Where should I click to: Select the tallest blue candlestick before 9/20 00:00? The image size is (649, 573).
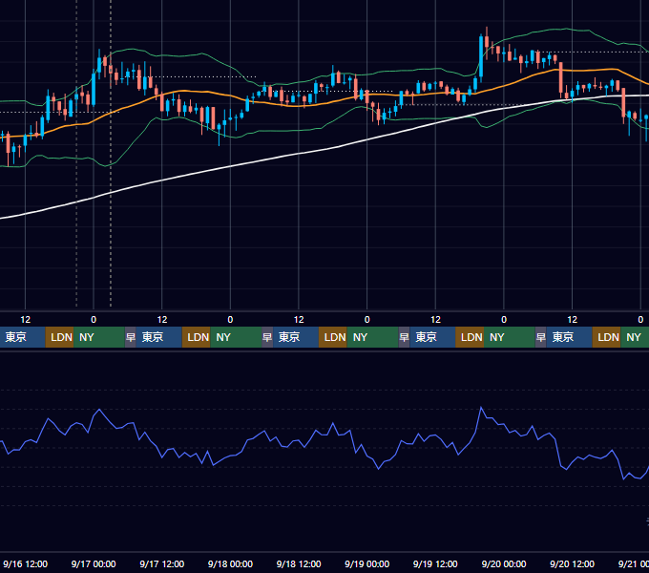[481, 56]
